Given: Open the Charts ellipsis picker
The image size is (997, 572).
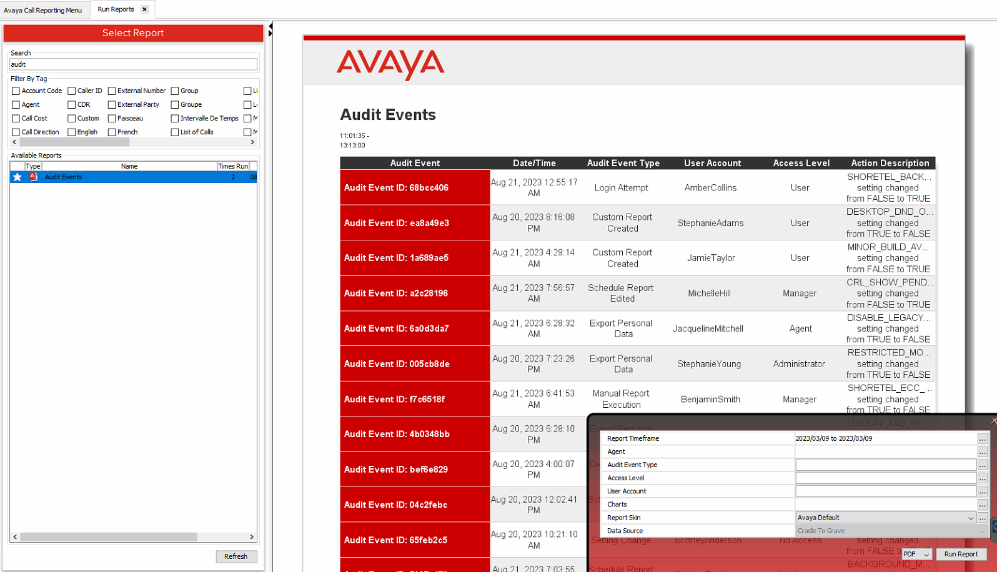Looking at the screenshot, I should [983, 505].
